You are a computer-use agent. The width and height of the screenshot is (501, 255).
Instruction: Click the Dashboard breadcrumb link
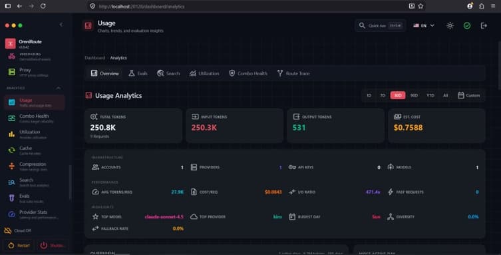point(94,58)
